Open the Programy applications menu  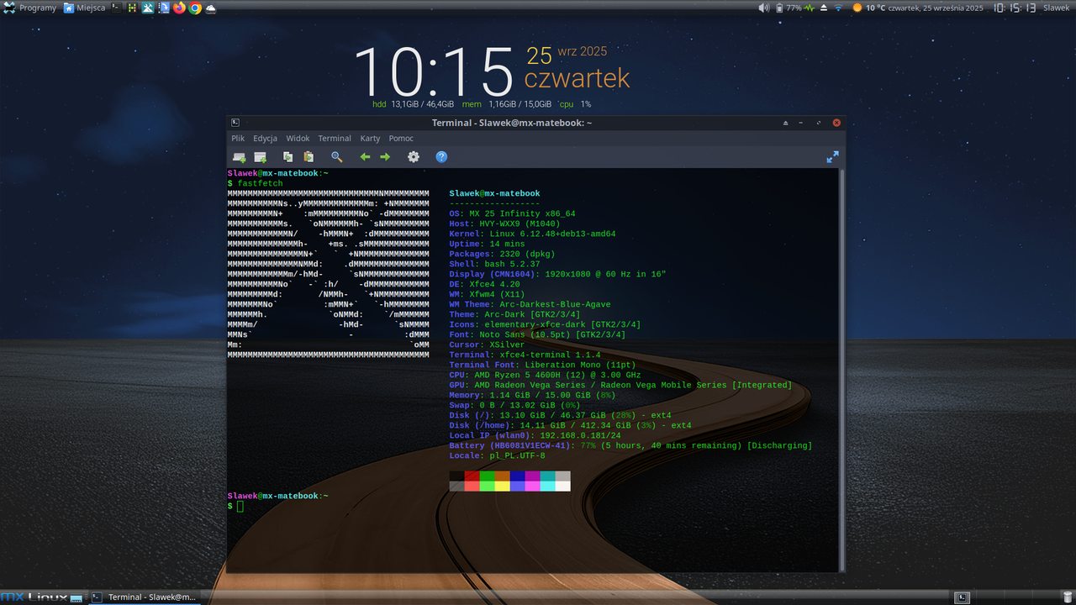(30, 8)
